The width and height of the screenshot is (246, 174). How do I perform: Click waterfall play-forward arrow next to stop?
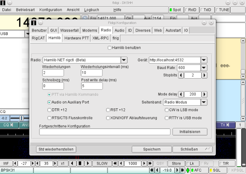(88, 163)
